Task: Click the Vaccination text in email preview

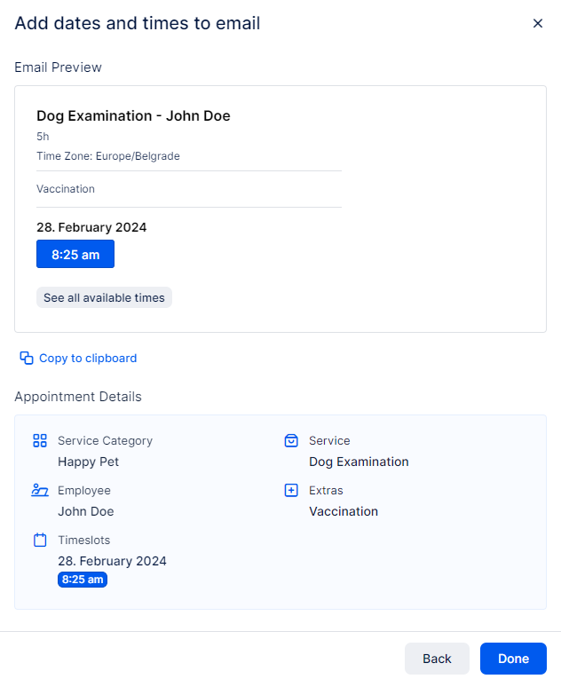Action: pyautogui.click(x=66, y=189)
